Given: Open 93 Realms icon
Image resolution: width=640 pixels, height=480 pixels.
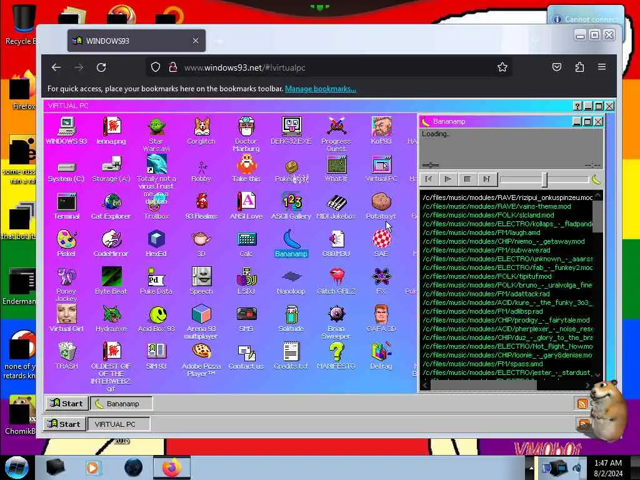Looking at the screenshot, I should click(201, 206).
